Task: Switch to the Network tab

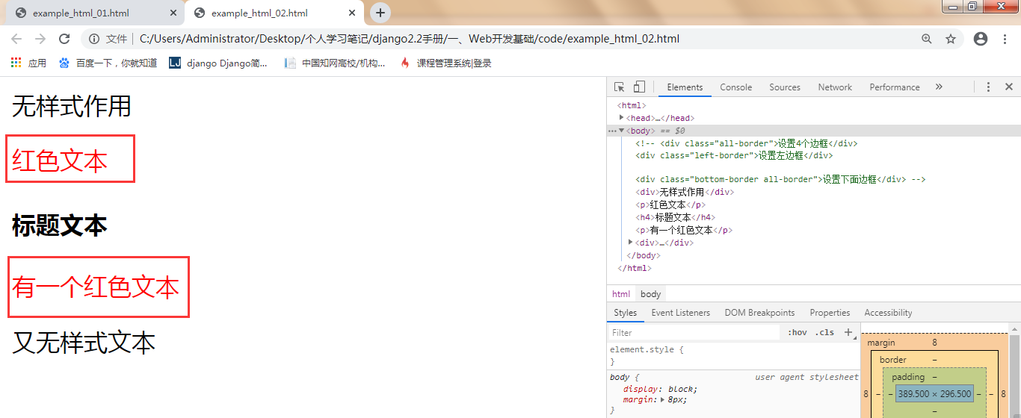Action: pyautogui.click(x=835, y=87)
